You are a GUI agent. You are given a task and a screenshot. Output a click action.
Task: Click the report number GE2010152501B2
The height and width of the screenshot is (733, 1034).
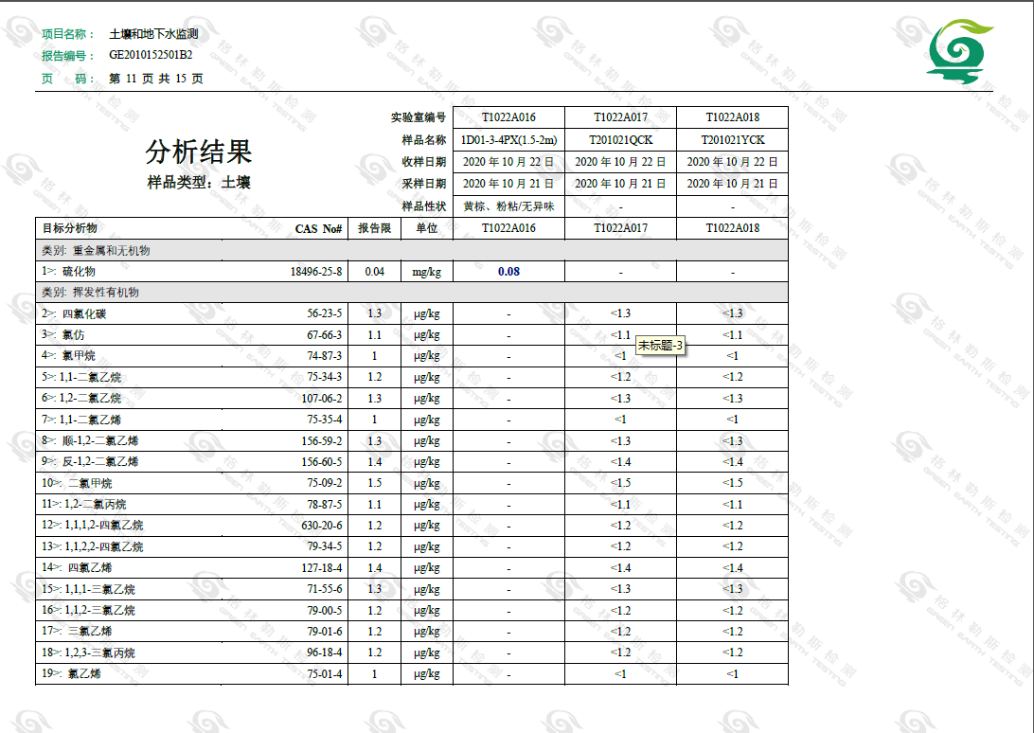coord(151,56)
